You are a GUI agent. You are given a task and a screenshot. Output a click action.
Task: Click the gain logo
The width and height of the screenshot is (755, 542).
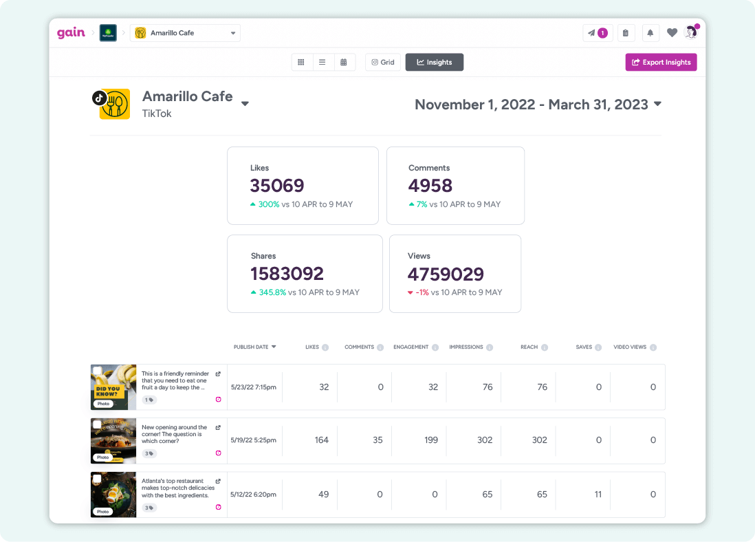(x=71, y=32)
